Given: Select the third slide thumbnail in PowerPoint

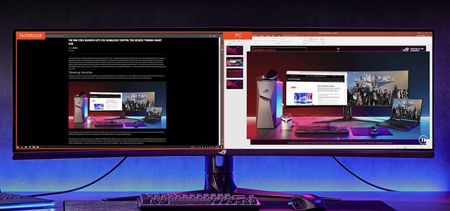Looking at the screenshot, I should coord(235,73).
